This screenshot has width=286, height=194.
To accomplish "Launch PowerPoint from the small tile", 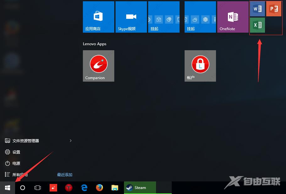I will [x=274, y=9].
